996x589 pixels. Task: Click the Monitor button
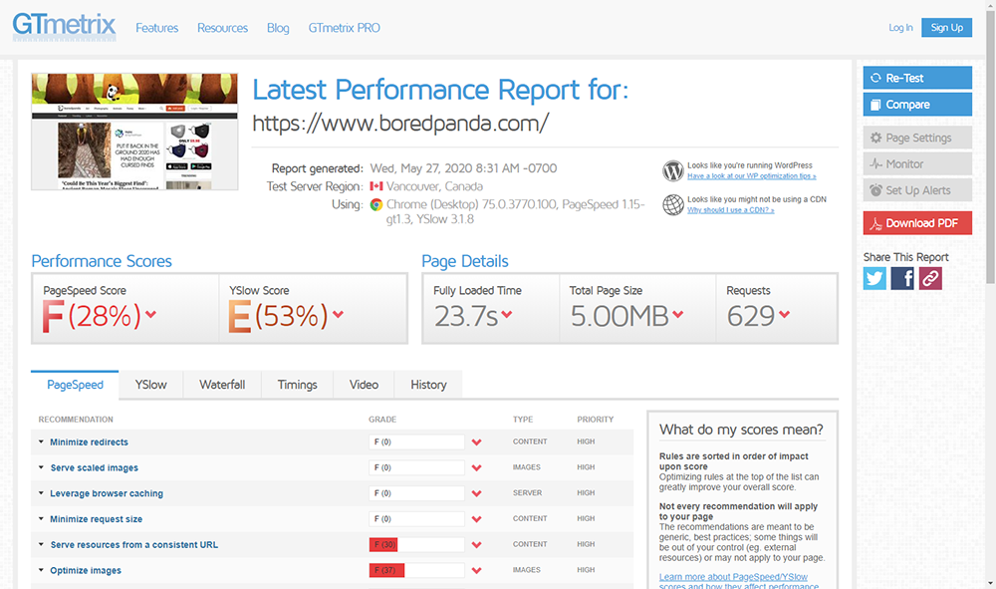coord(917,163)
